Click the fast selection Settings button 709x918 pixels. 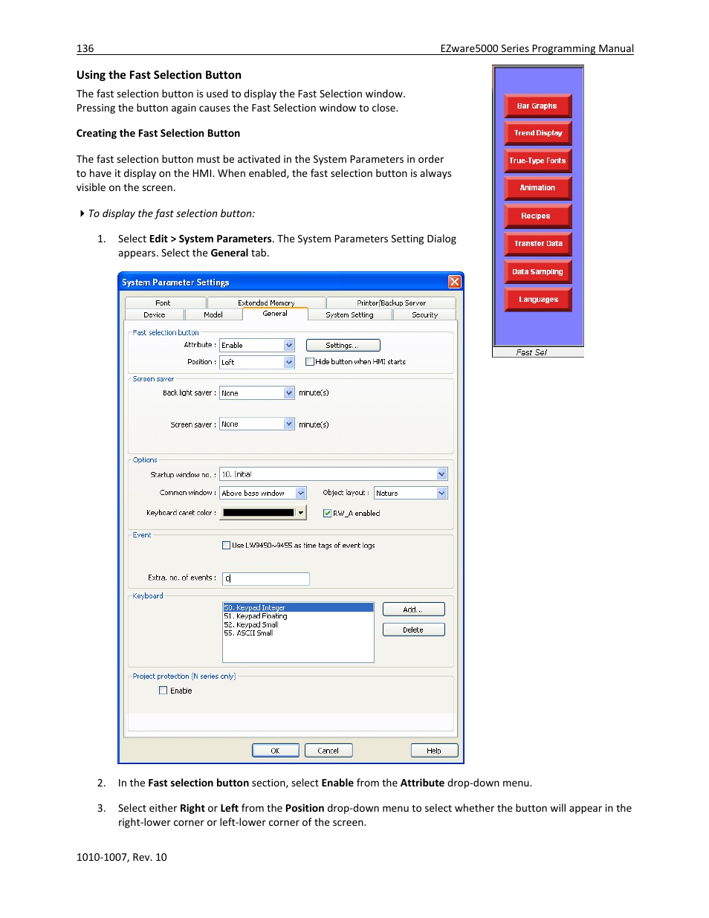click(343, 345)
